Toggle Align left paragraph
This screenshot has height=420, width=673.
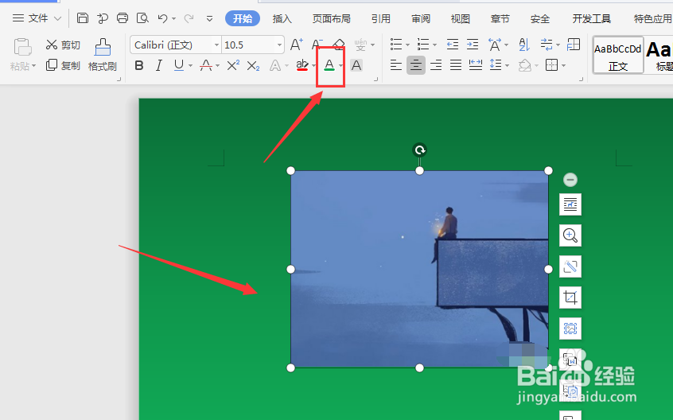coord(395,65)
